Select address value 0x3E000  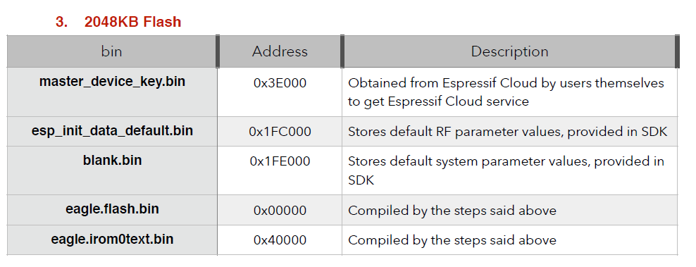tap(280, 83)
